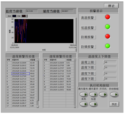
Task: Toggle the 通风窗关 actuator switch
Action: pyautogui.click(x=84, y=94)
